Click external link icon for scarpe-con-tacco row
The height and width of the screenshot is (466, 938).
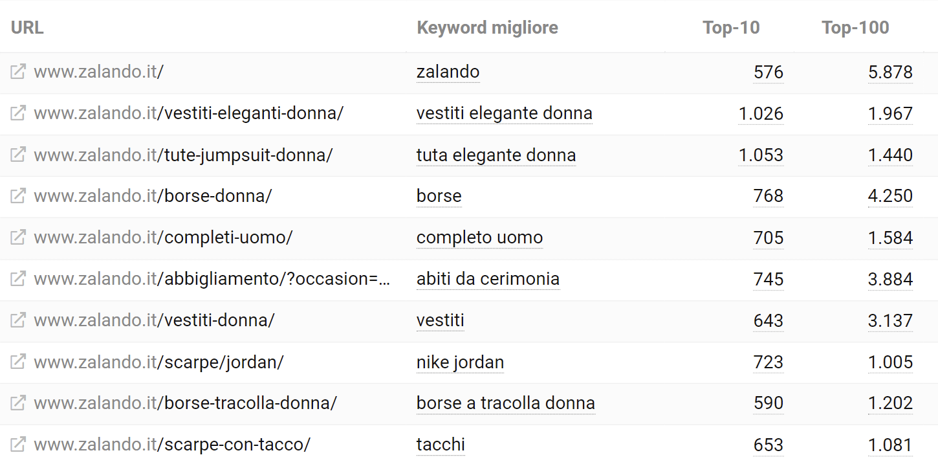(x=18, y=445)
